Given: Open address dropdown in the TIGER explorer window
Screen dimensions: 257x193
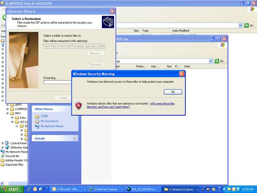Looking at the screenshot, I should (x=240, y=25).
